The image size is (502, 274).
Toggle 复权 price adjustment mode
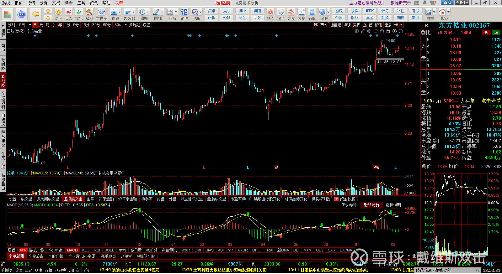tap(357, 25)
